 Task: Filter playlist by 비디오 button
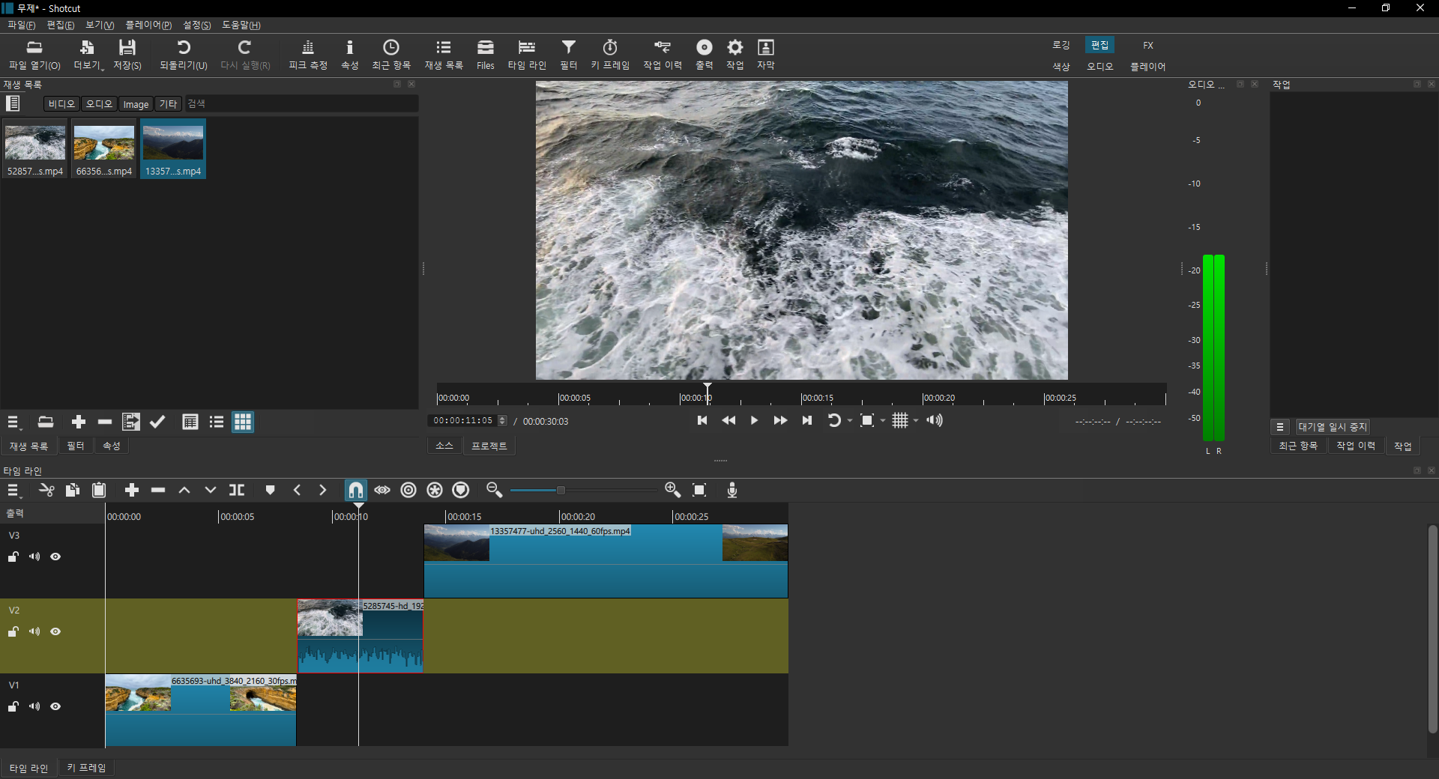tap(62, 104)
